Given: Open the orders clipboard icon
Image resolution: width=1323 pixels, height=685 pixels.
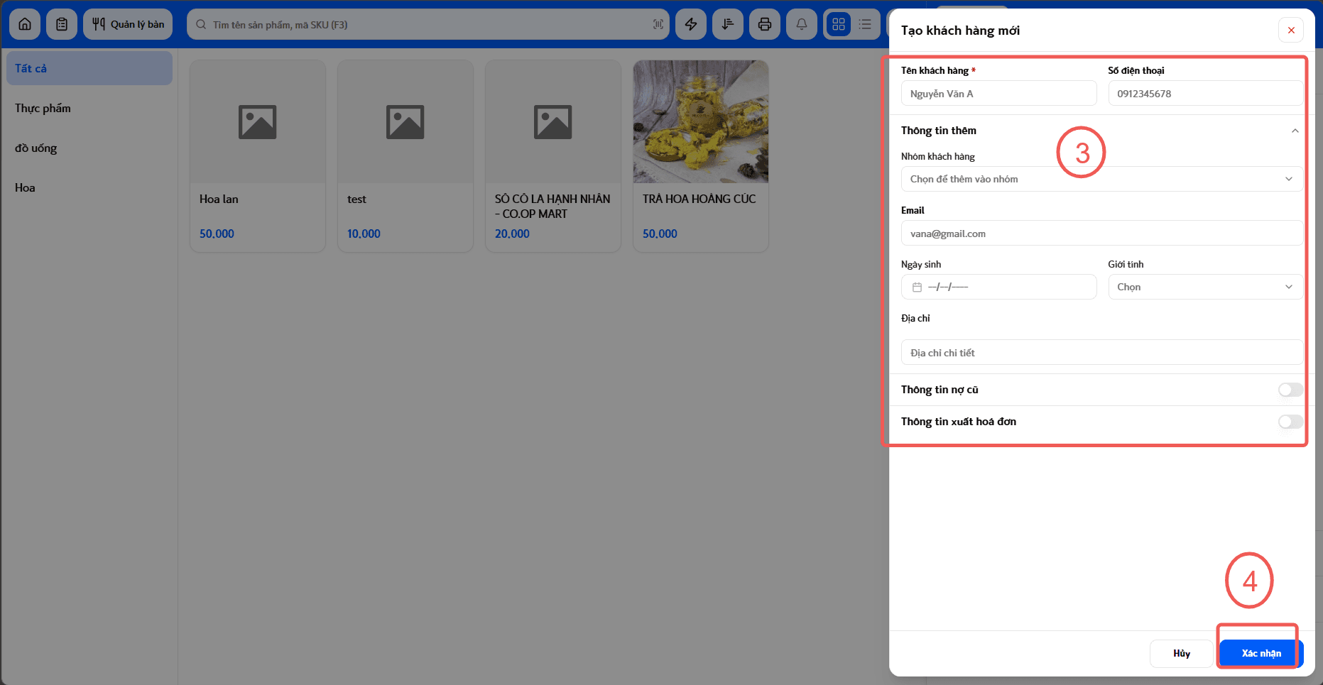Looking at the screenshot, I should pyautogui.click(x=62, y=24).
